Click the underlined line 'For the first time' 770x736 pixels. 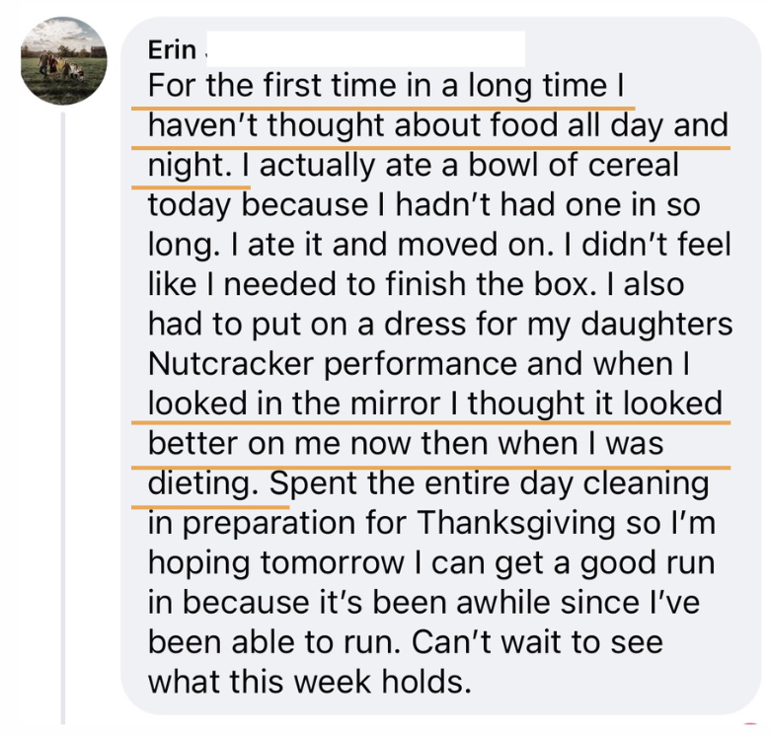tap(386, 86)
